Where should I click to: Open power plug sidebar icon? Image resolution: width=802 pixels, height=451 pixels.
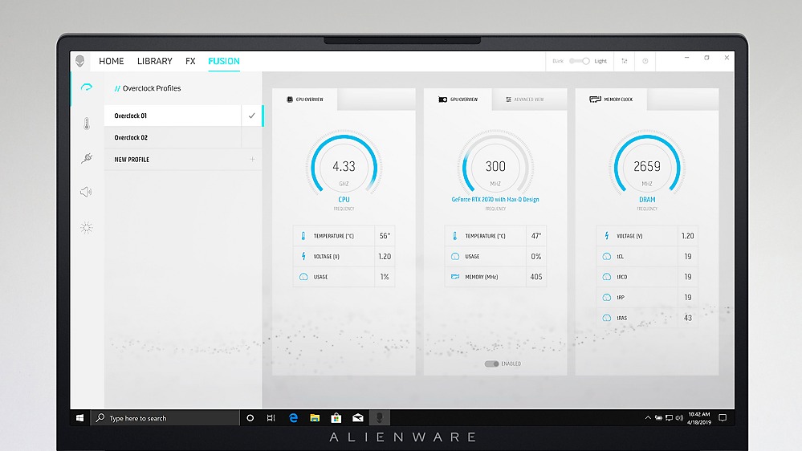point(87,158)
